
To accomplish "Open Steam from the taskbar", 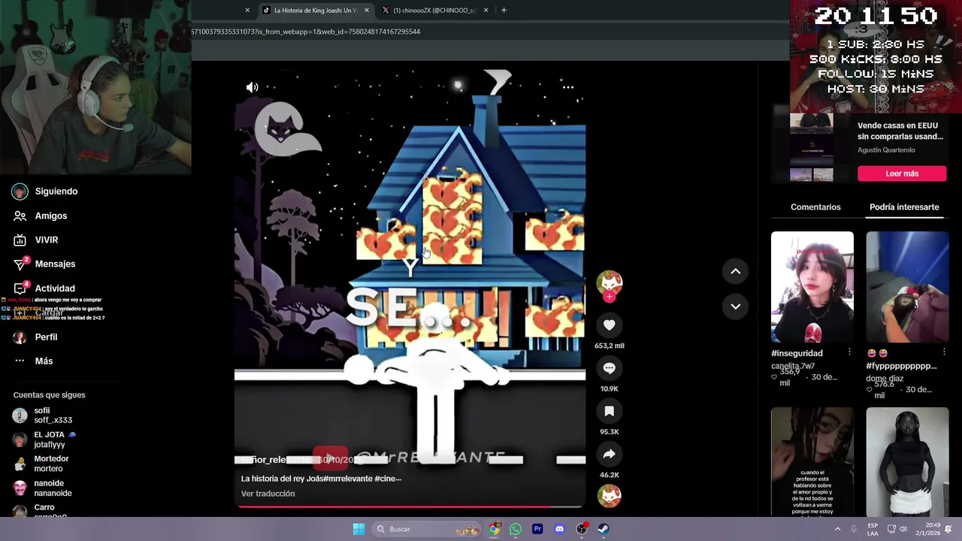I will 604,529.
